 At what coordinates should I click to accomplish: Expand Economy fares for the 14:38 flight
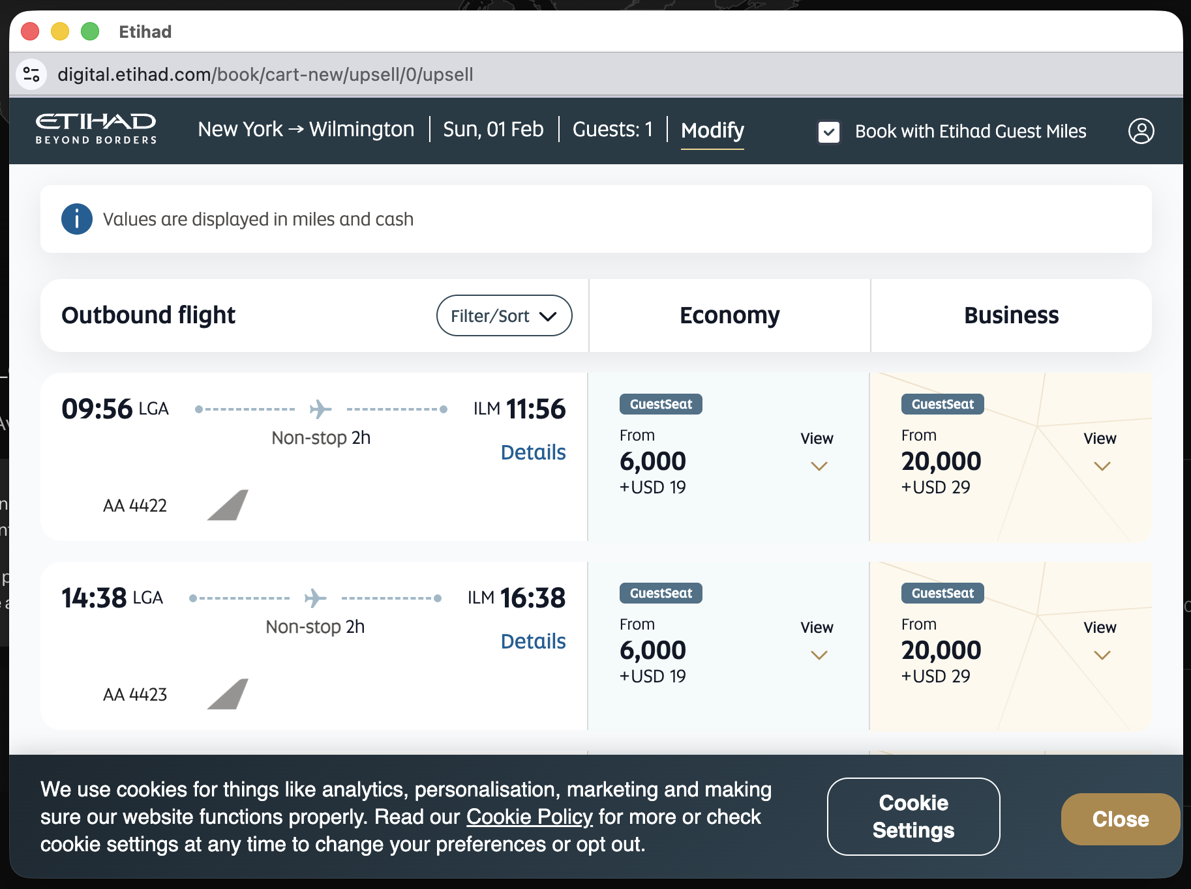818,641
